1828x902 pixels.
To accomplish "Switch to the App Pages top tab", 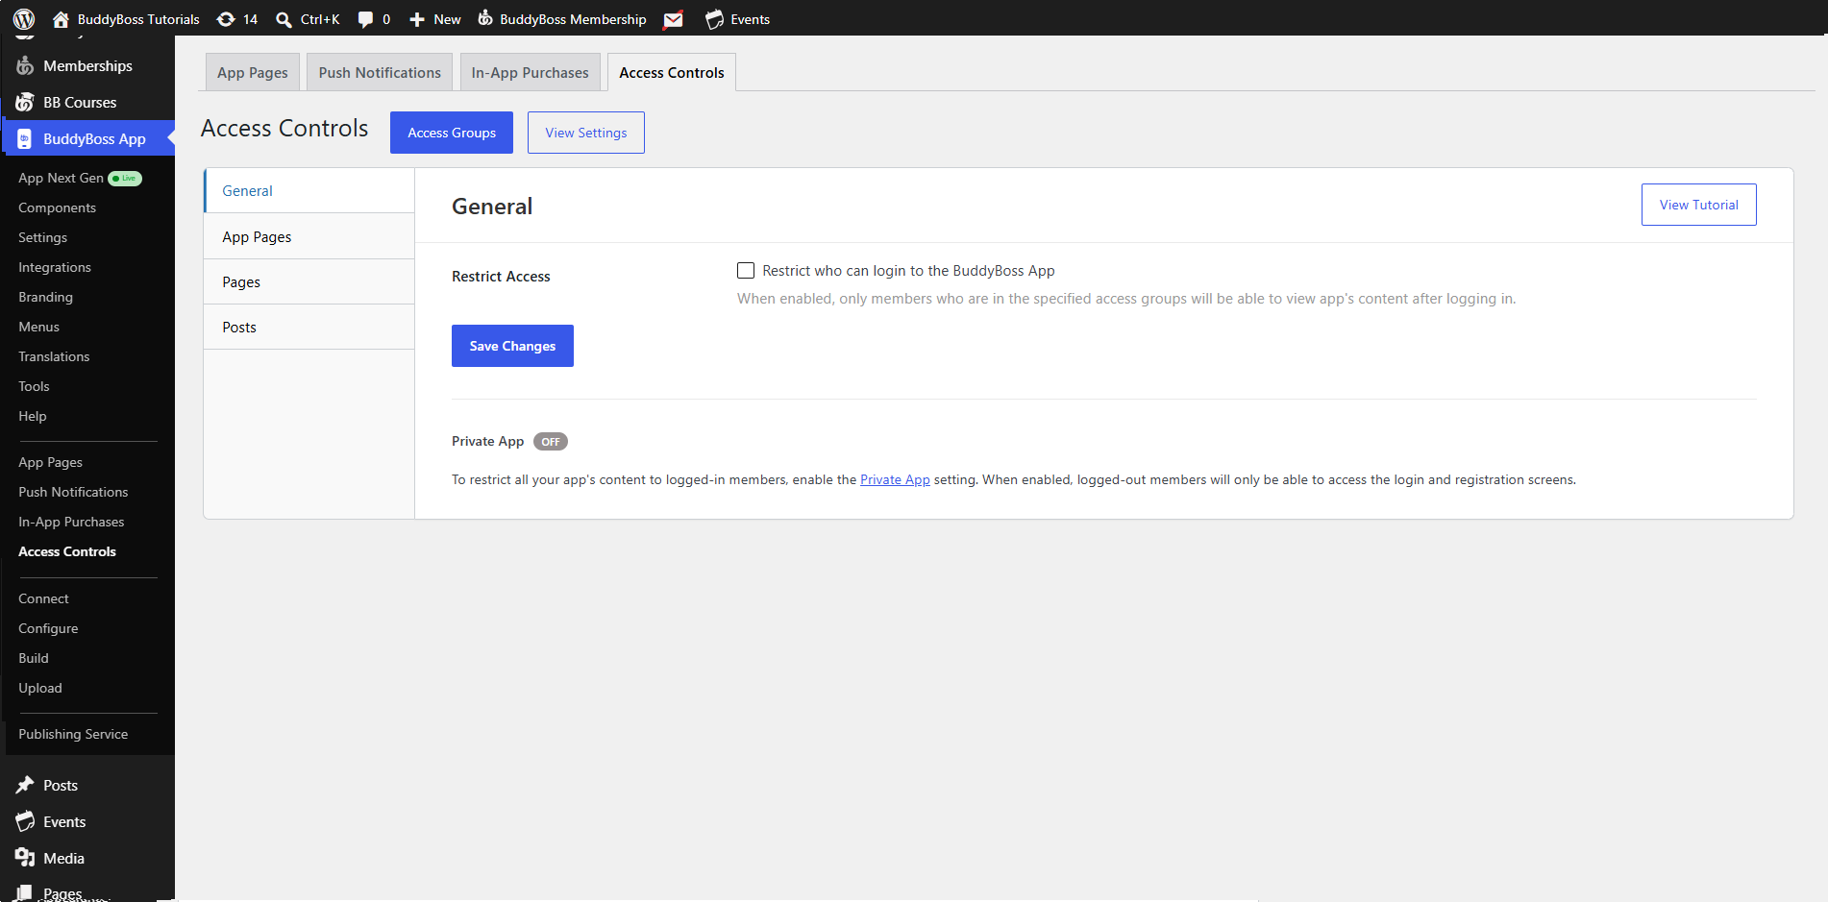I will [x=253, y=72].
